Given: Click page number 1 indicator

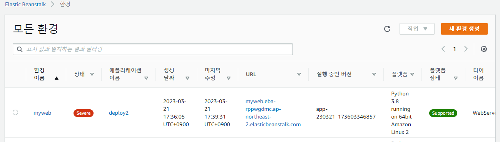Looking at the screenshot, I should pos(455,49).
